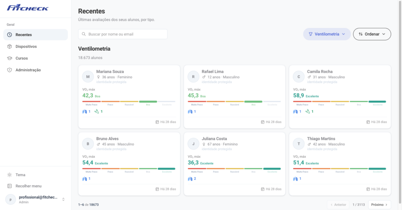Click Juliana Costa's name
The width and height of the screenshot is (402, 210).
point(214,139)
